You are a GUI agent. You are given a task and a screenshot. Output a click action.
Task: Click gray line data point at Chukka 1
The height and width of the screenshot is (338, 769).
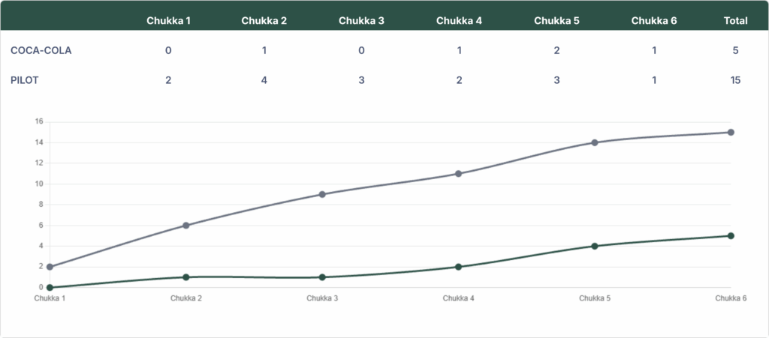point(50,267)
